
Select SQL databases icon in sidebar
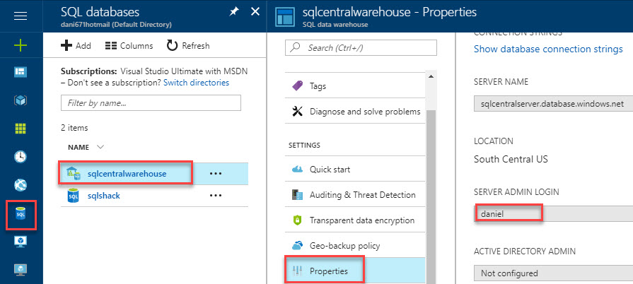[x=21, y=213]
